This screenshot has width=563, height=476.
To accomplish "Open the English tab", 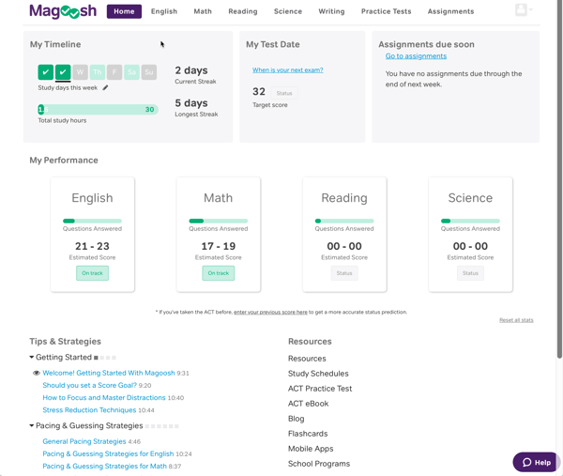I will tap(164, 11).
